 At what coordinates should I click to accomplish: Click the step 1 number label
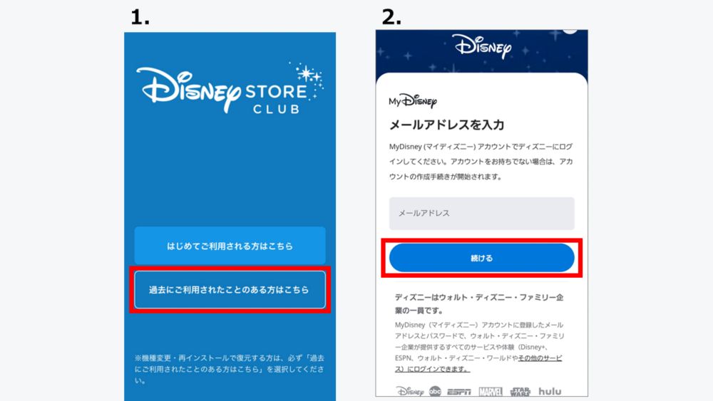tap(140, 18)
